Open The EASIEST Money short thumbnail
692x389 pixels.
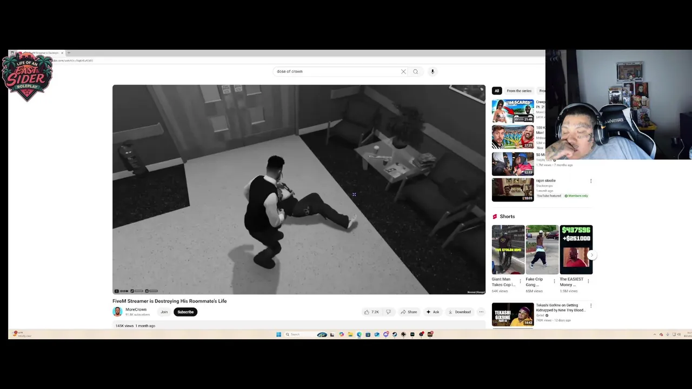pos(576,250)
